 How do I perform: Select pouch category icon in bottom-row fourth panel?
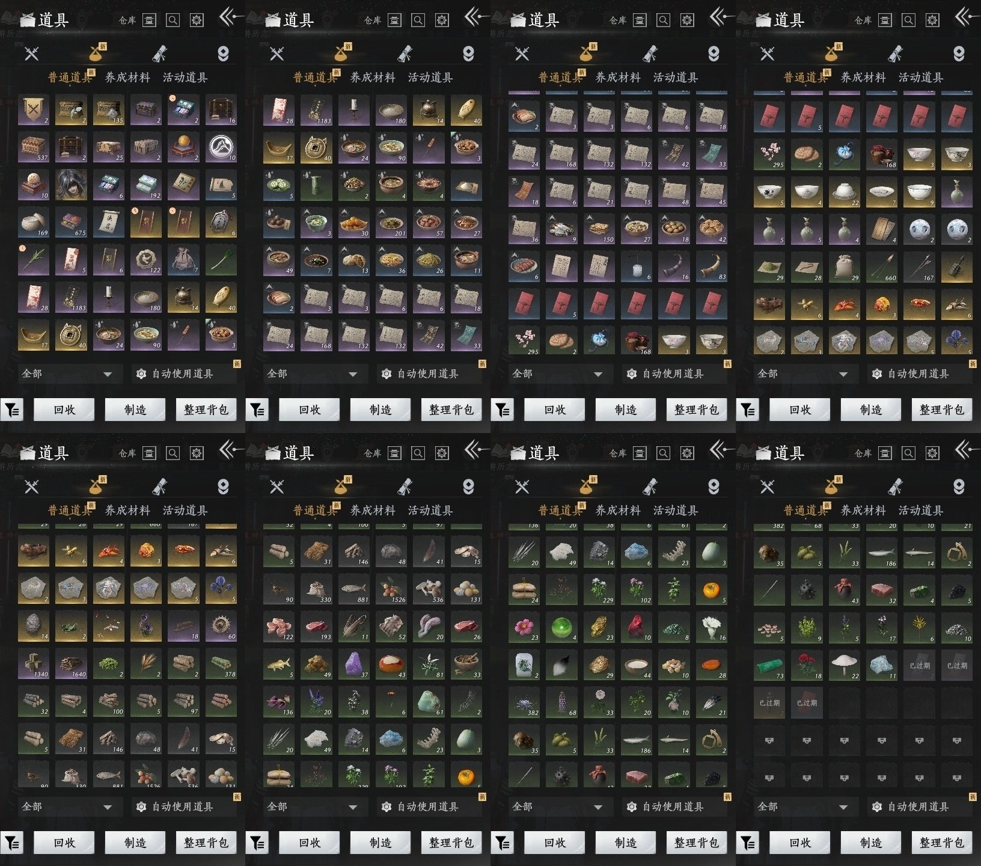tap(833, 487)
